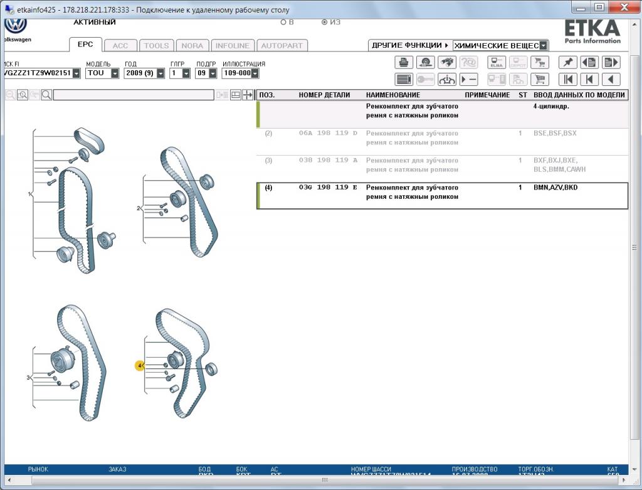
Task: Open the ГОД dropdown showing 2009 (9)
Action: click(x=160, y=73)
